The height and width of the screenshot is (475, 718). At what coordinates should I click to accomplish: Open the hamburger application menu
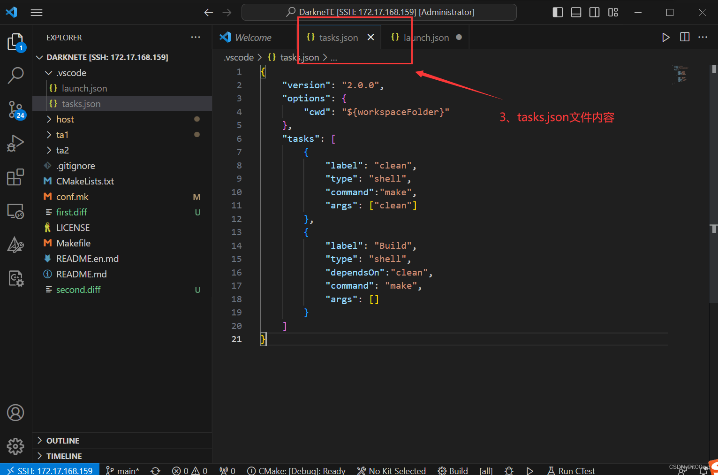pos(37,13)
